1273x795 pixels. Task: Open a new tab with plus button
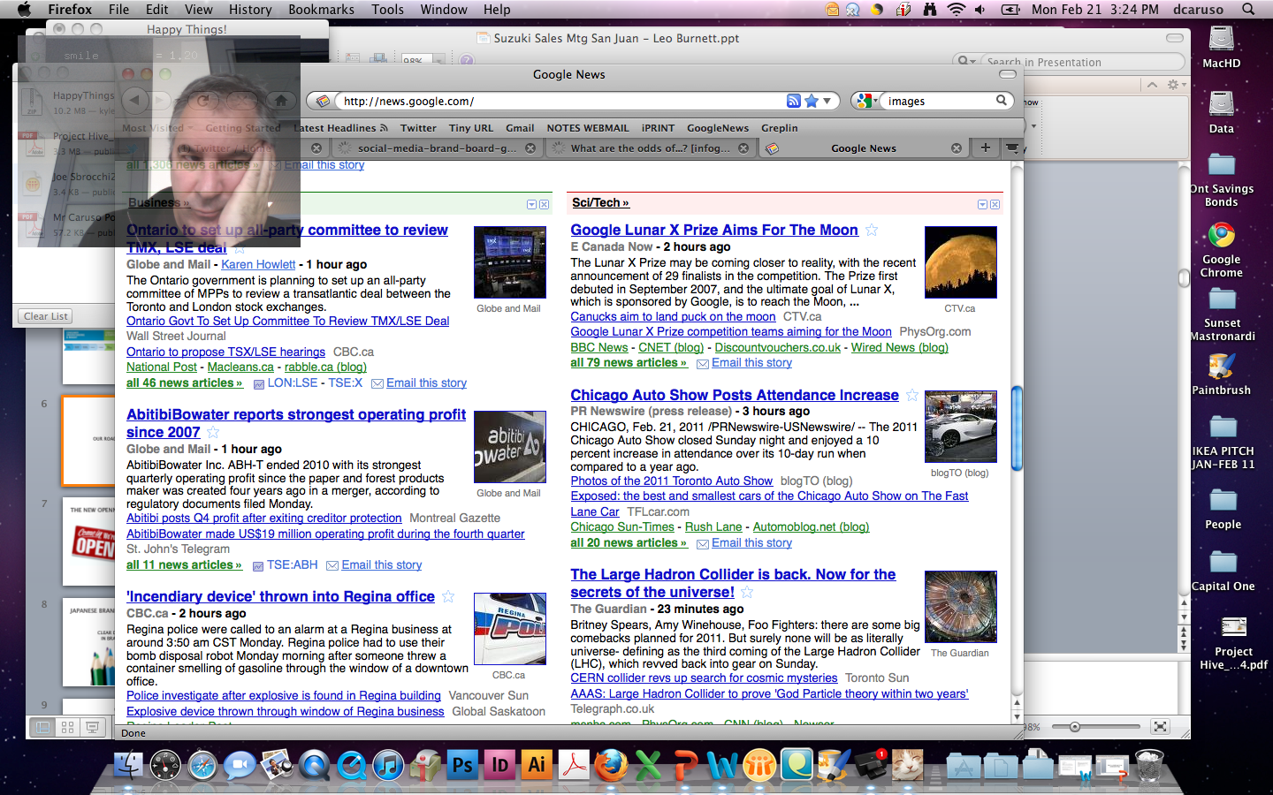click(x=985, y=148)
